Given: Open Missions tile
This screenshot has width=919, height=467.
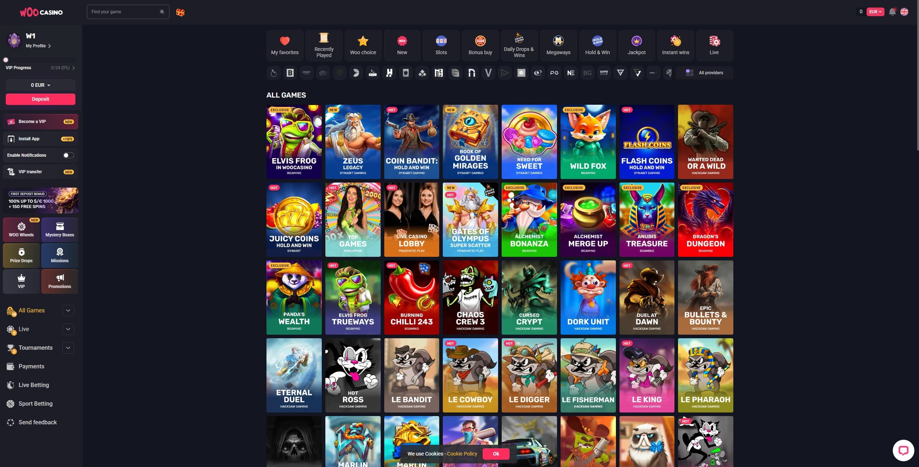Looking at the screenshot, I should point(60,255).
